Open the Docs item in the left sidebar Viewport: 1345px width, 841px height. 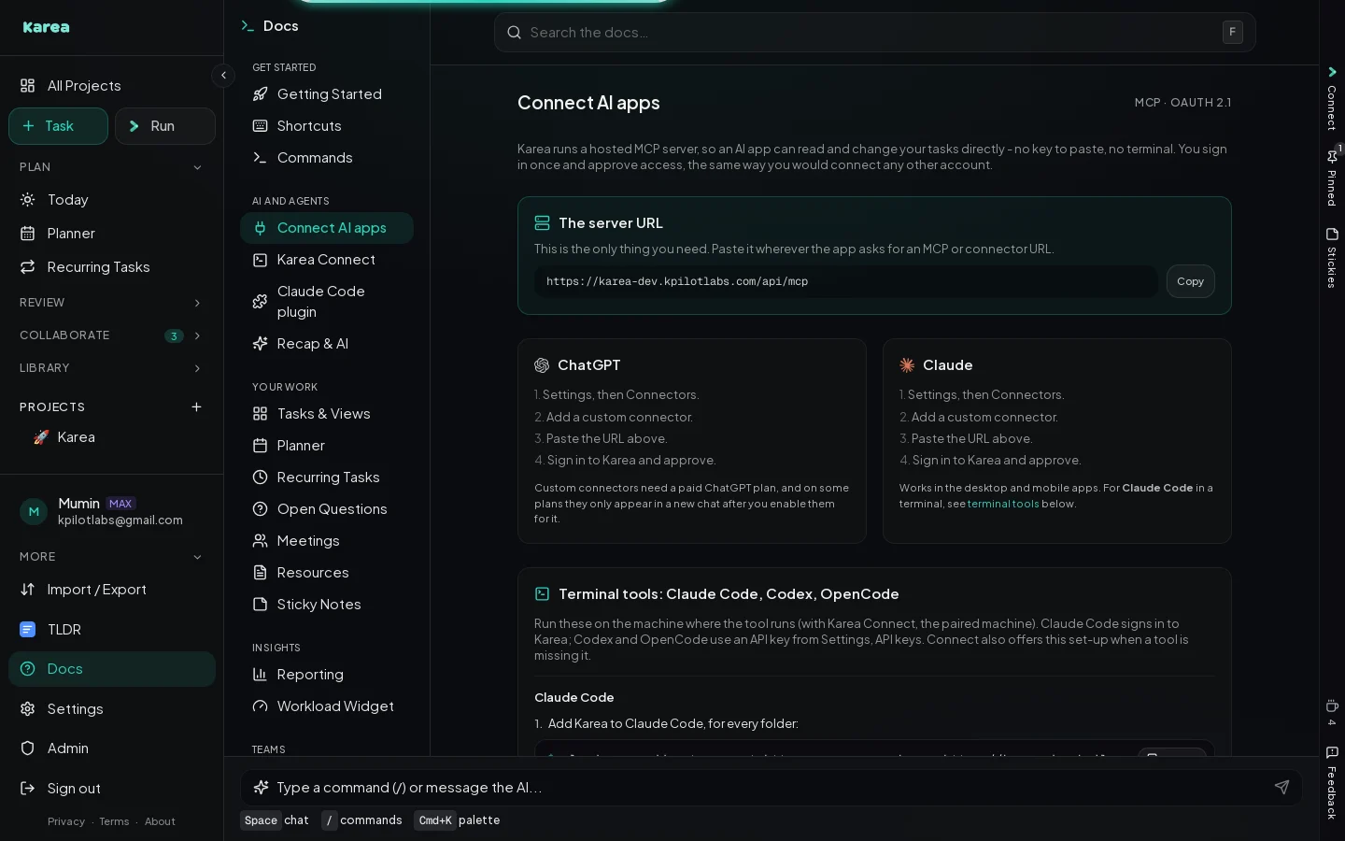112,669
